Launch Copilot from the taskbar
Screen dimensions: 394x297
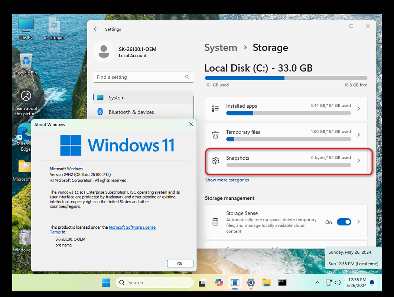point(219,283)
